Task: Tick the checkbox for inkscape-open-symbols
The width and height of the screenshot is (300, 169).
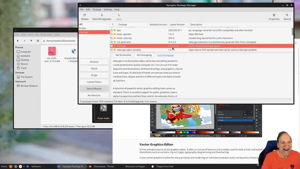Action: pyautogui.click(x=112, y=50)
